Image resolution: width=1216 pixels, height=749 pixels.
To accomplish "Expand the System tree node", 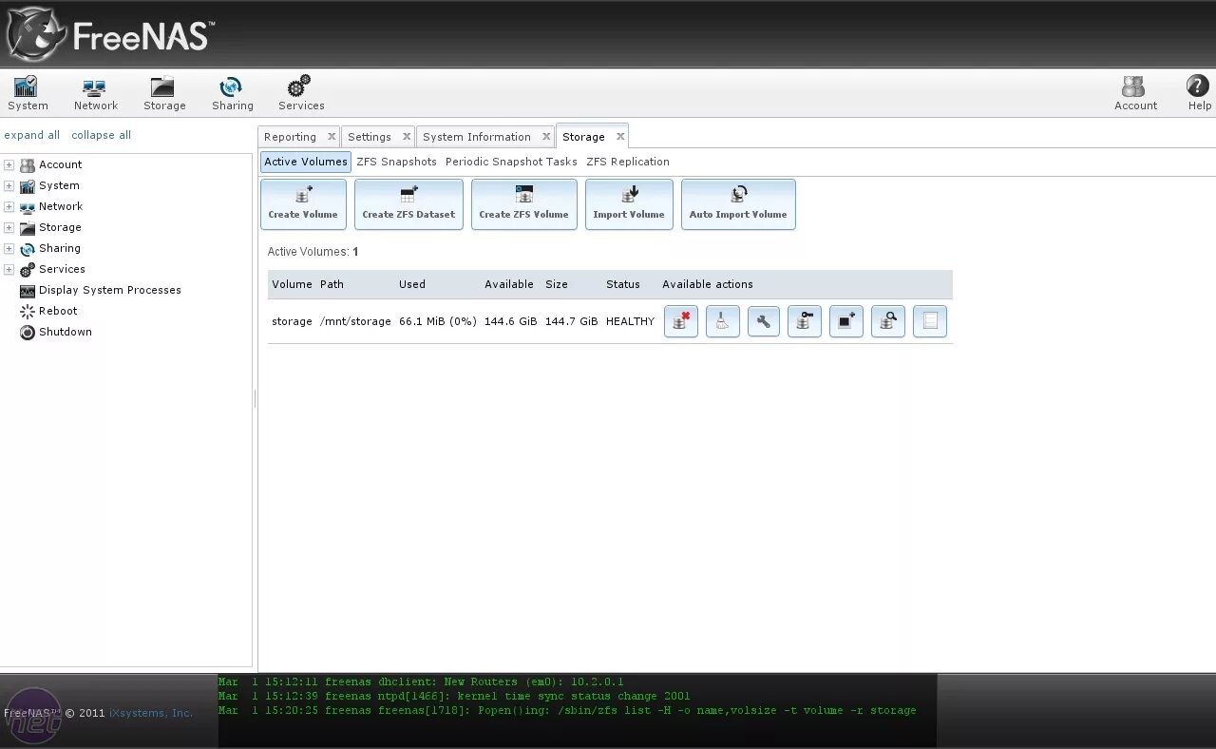I will [9, 185].
